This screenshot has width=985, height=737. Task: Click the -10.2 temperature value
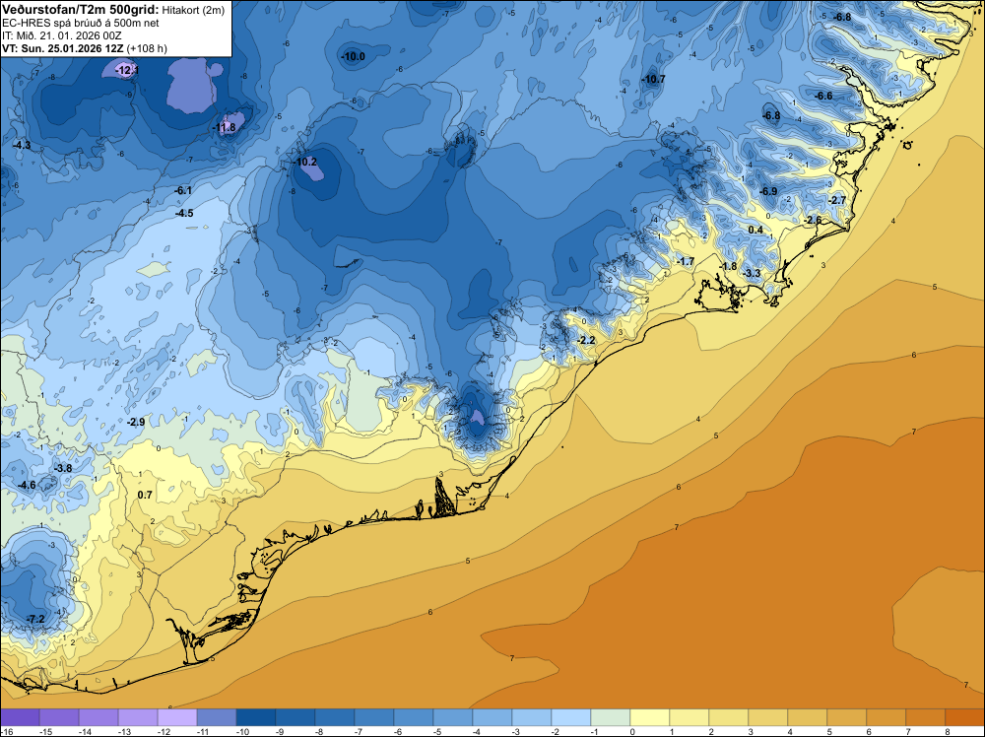306,162
